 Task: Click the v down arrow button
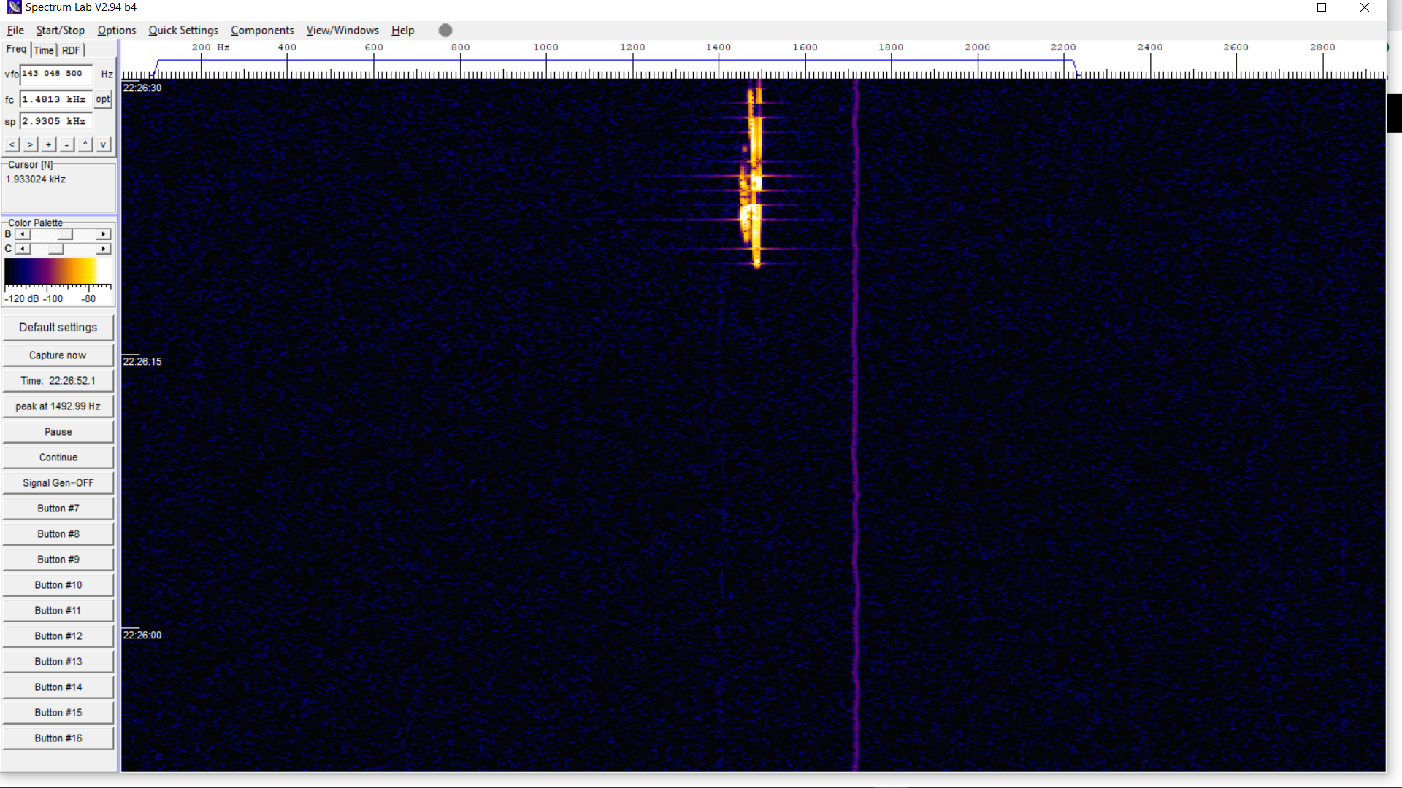(103, 144)
